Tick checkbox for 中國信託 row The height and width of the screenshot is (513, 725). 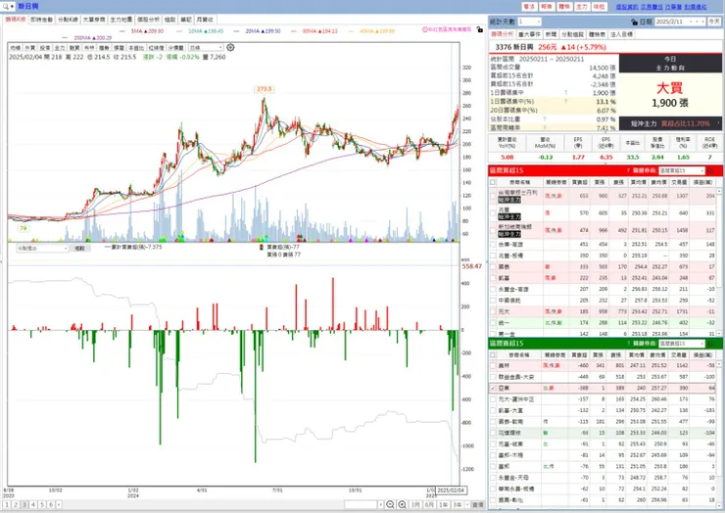[493, 301]
